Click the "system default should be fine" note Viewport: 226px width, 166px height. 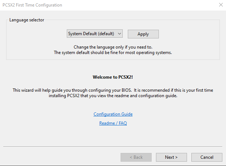[113, 53]
